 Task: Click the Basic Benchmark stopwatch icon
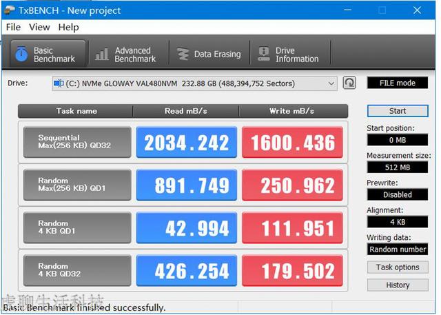coord(21,54)
